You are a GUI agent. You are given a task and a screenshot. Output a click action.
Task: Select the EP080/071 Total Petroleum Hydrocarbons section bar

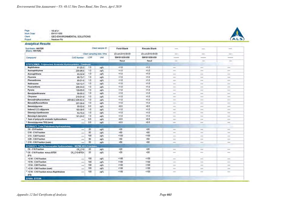pyautogui.click(x=134, y=126)
